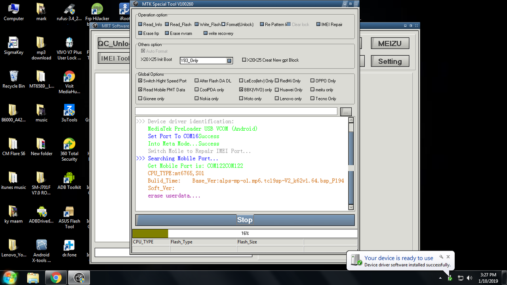Open the Computer desktop icon
This screenshot has height=285, width=507.
point(13,12)
